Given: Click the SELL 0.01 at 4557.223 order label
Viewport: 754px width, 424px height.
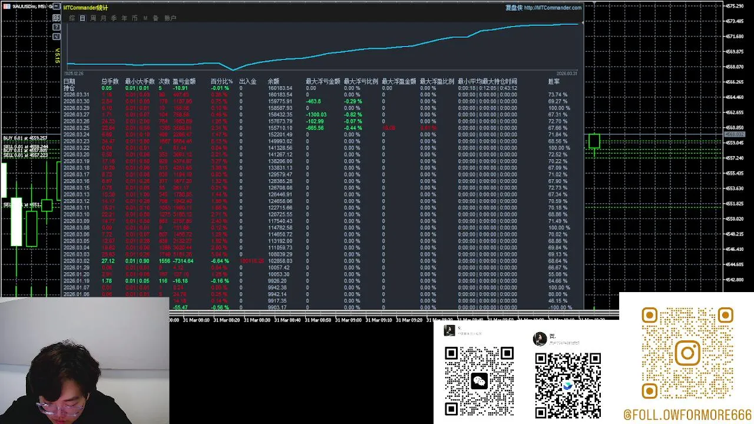Looking at the screenshot, I should 25,155.
